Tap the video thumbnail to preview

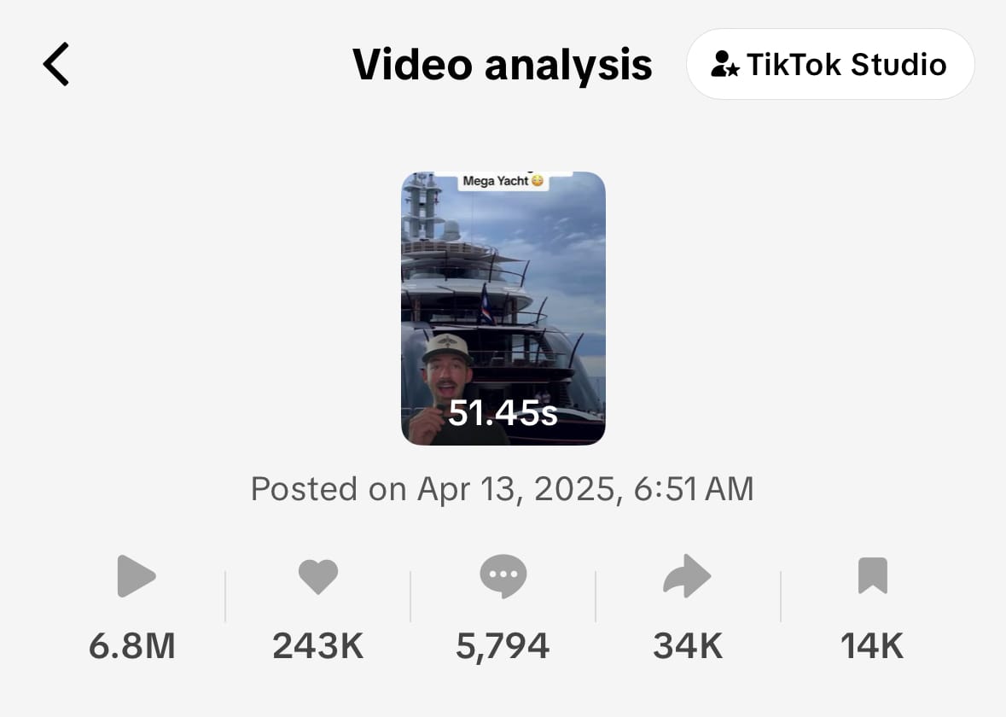[x=503, y=307]
